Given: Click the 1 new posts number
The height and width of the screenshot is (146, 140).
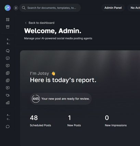Looking at the screenshot, I should coord(69,118).
